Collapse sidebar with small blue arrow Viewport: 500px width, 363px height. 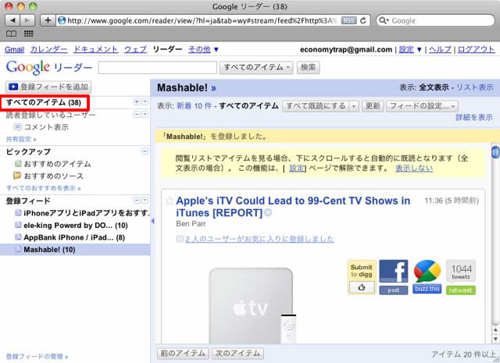click(153, 221)
